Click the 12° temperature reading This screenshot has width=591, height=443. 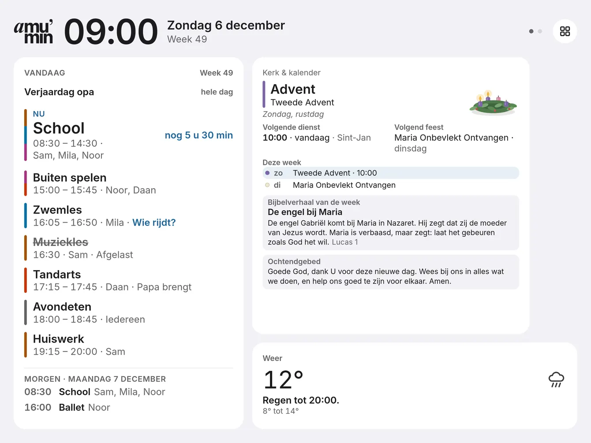tap(283, 380)
